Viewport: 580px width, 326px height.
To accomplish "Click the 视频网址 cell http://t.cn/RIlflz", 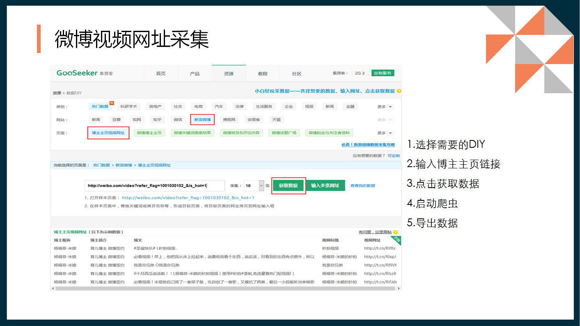I will pyautogui.click(x=380, y=248).
